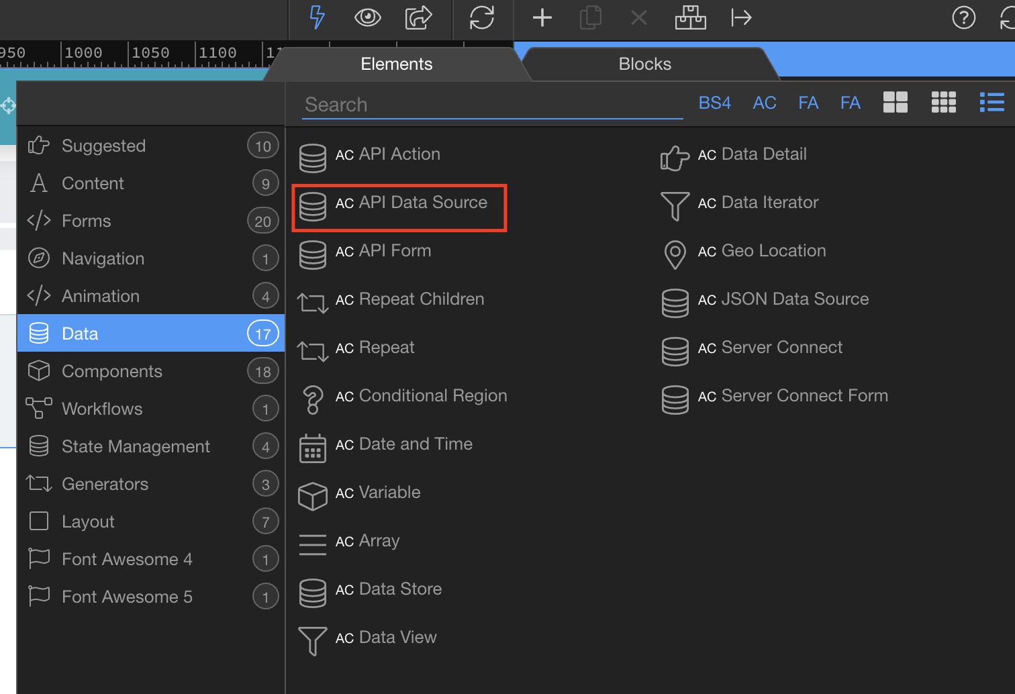
Task: Open the State Management category
Action: tap(150, 446)
